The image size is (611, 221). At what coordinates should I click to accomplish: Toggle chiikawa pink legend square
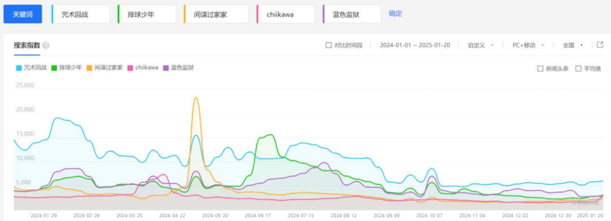click(x=130, y=68)
